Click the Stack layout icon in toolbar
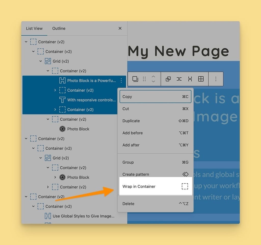The height and width of the screenshot is (245, 261). [190, 79]
